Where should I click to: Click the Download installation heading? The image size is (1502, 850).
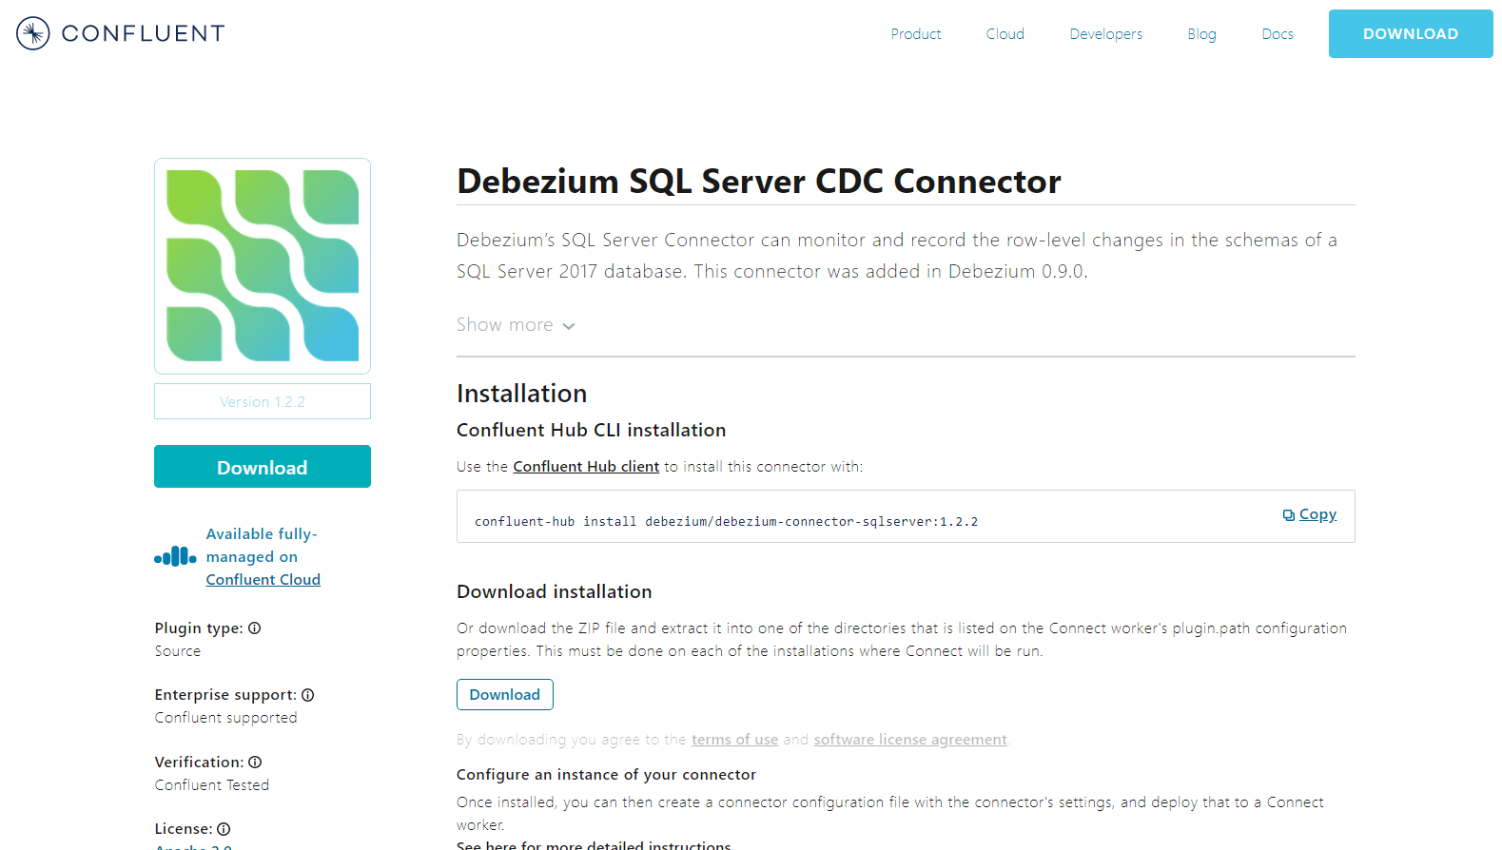click(555, 591)
